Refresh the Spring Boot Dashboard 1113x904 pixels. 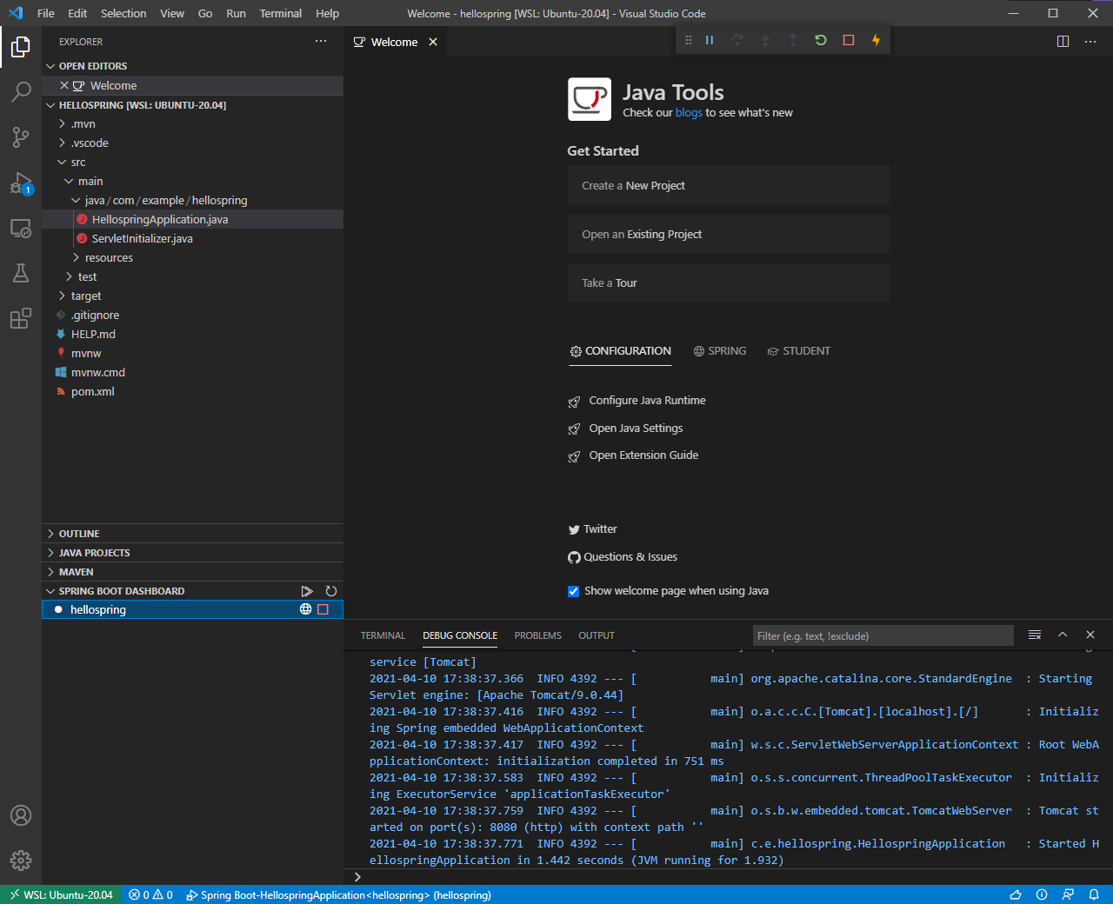(331, 591)
